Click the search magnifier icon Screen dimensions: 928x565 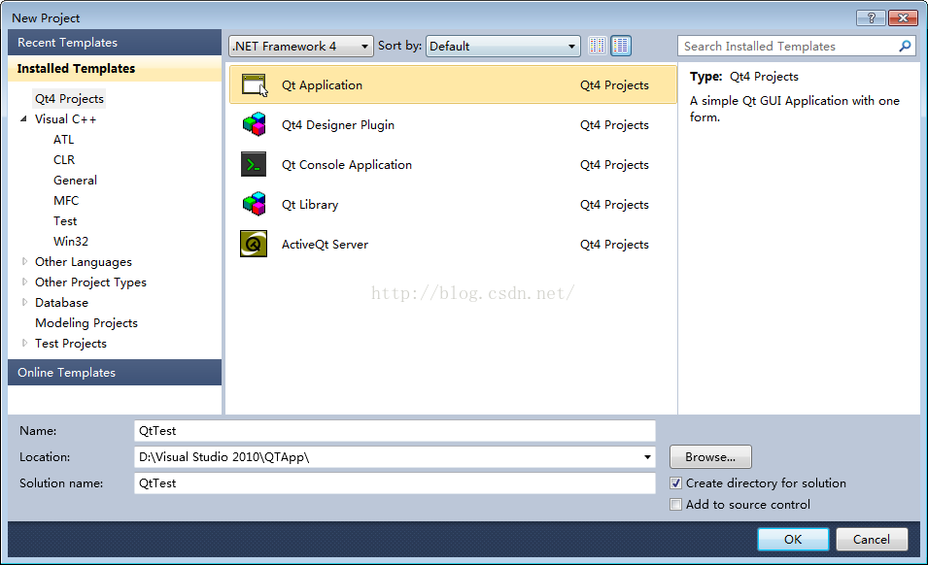pos(905,46)
